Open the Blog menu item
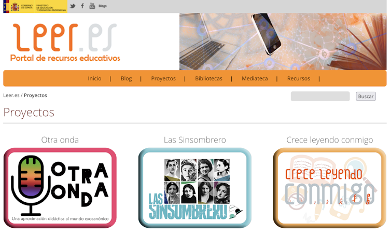 [126, 78]
